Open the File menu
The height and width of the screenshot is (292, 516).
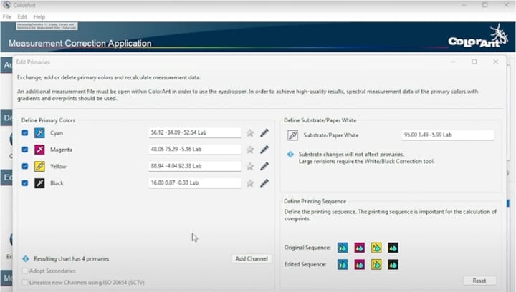7,16
